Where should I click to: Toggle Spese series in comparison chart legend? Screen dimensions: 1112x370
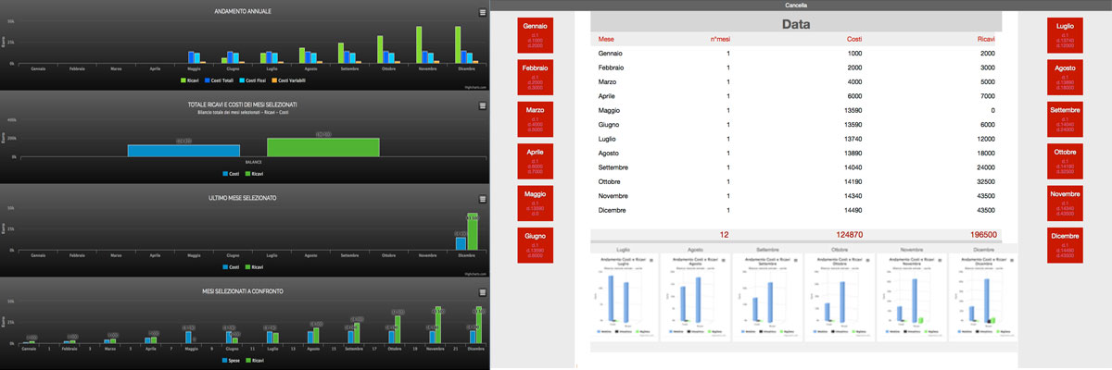pos(232,360)
